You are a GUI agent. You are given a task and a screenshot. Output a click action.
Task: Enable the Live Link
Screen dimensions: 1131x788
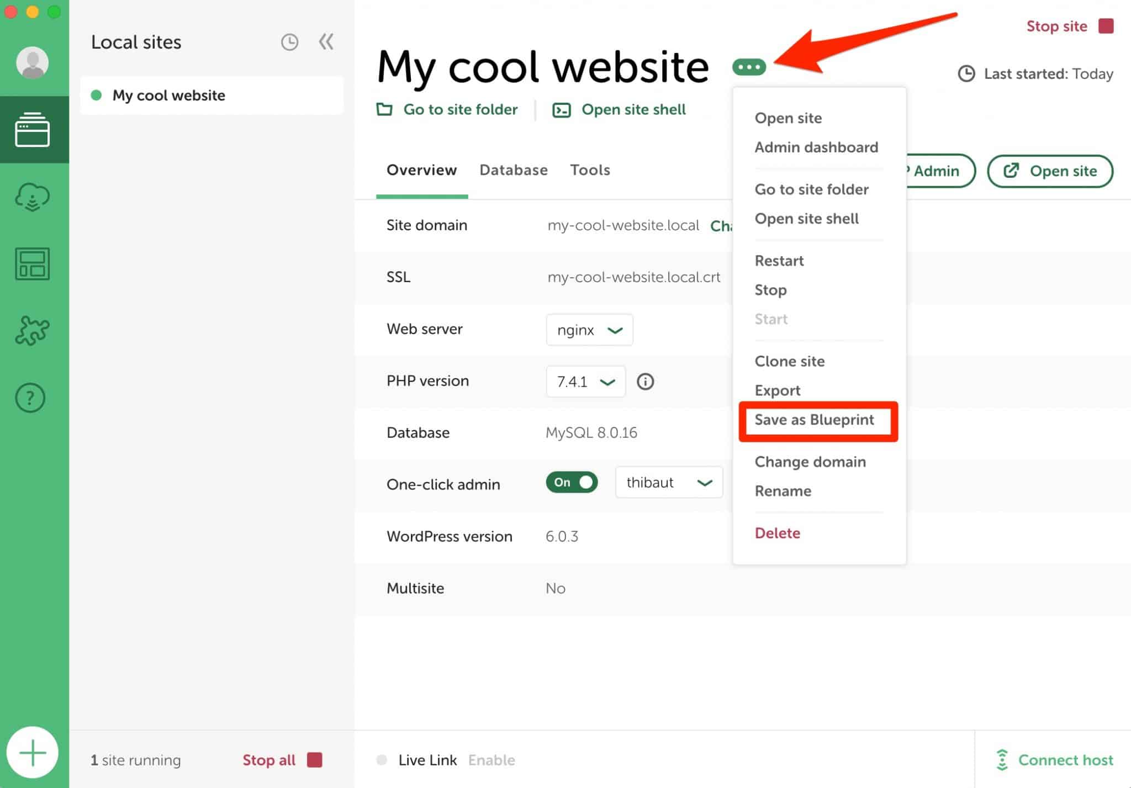(491, 760)
